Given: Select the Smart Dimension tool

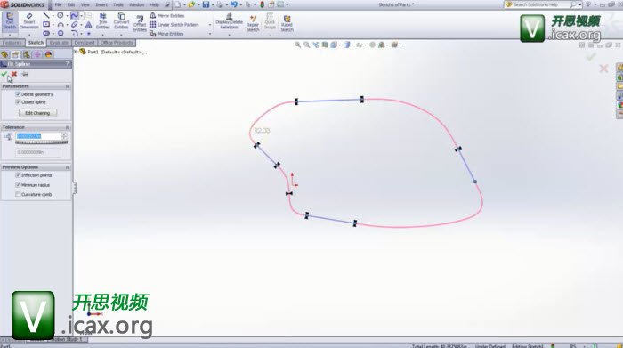Looking at the screenshot, I should (x=29, y=20).
